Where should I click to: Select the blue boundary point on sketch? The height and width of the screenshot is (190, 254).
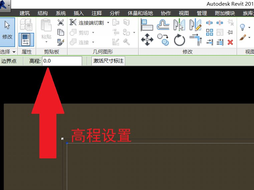point(67,143)
